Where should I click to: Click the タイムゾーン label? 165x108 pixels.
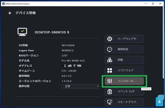tap(27, 71)
